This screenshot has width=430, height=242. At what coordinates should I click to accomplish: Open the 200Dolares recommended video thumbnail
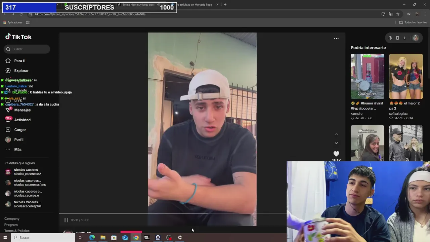click(x=368, y=76)
